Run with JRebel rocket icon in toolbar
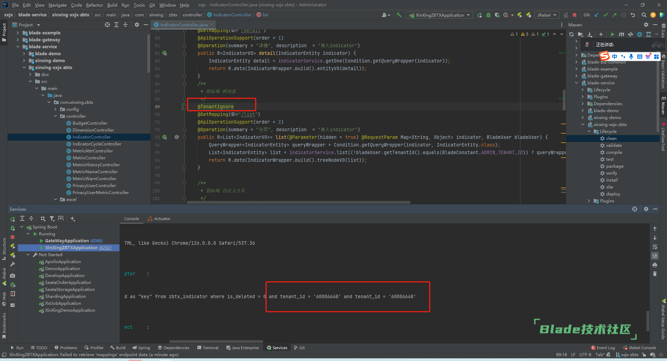Image resolution: width=667 pixels, height=361 pixels. (519, 15)
